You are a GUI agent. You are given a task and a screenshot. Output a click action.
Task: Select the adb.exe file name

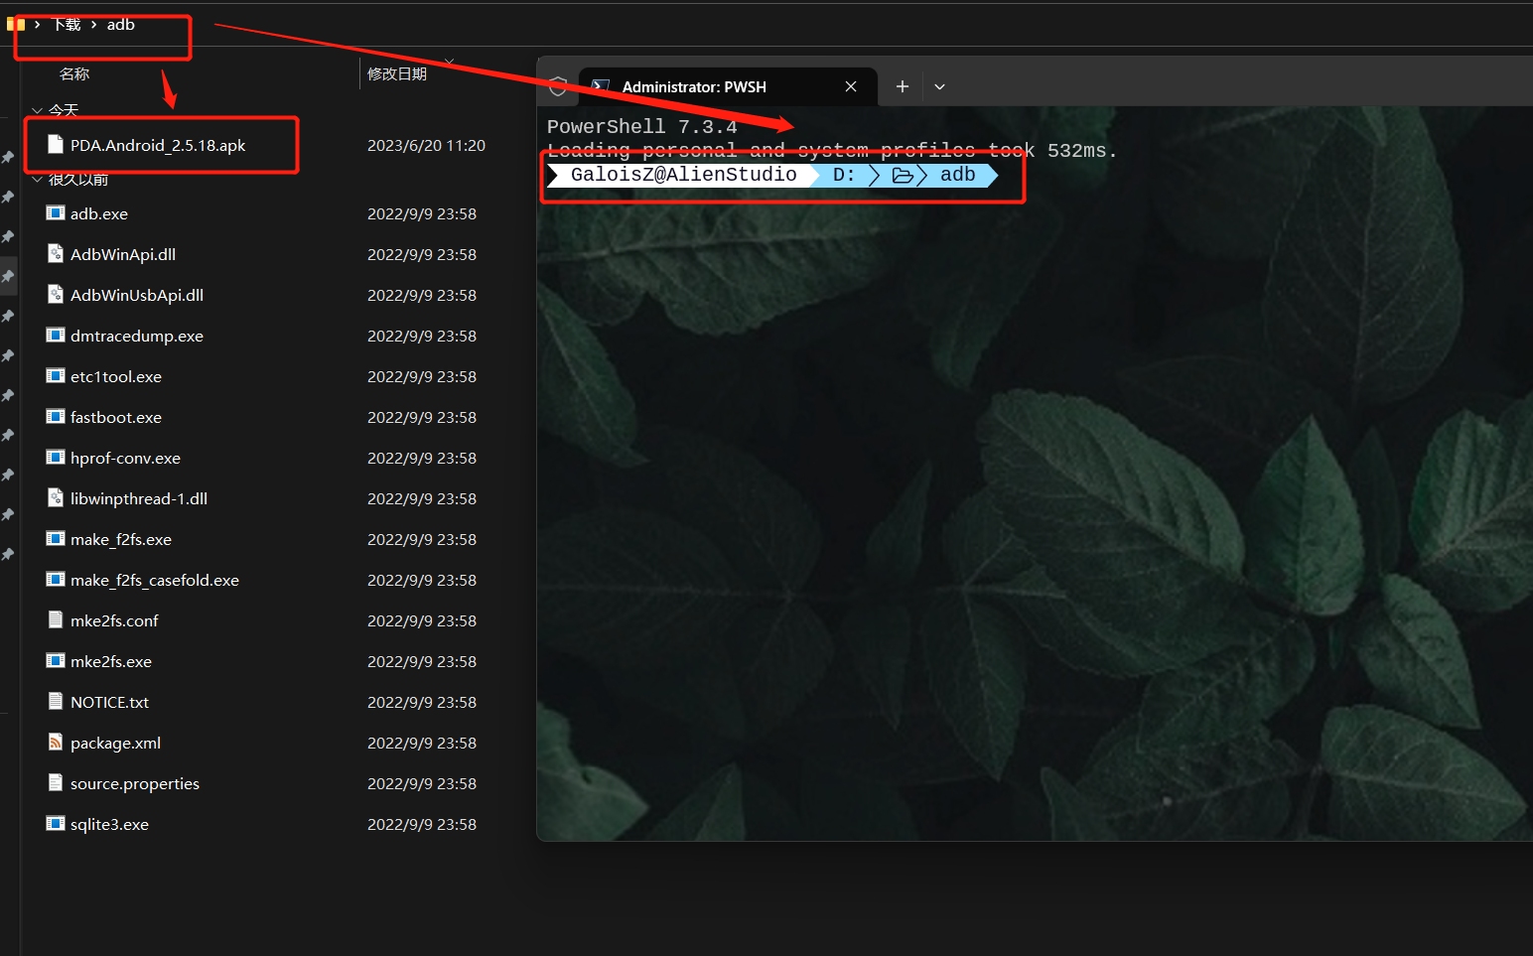click(99, 213)
